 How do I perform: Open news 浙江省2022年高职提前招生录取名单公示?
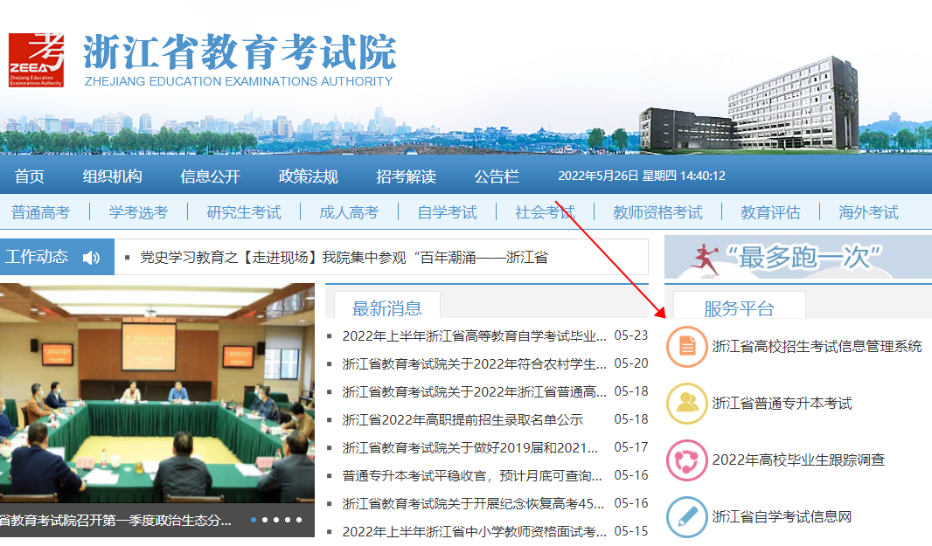(463, 419)
